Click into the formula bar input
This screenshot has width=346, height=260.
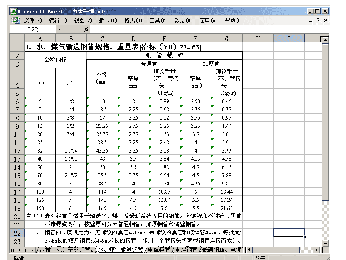209,29
